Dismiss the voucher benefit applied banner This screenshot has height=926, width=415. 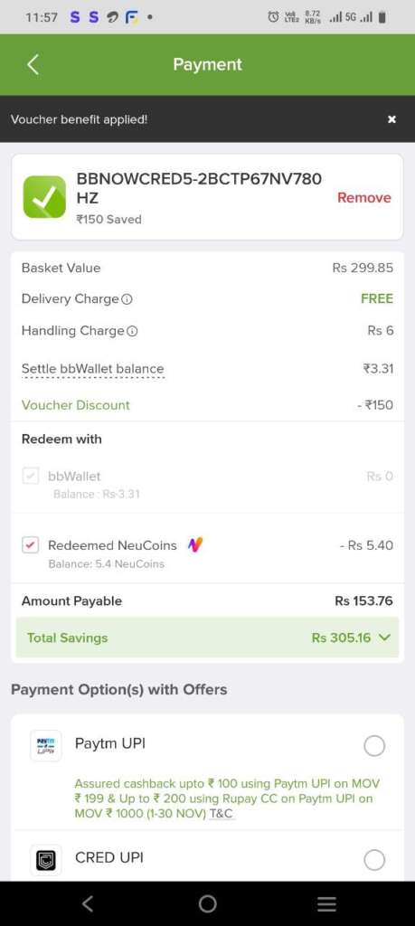391,119
